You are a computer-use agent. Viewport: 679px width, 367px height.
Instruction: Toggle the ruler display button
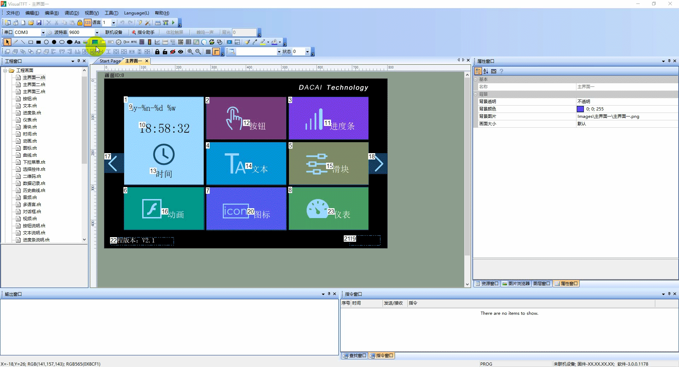pyautogui.click(x=216, y=52)
